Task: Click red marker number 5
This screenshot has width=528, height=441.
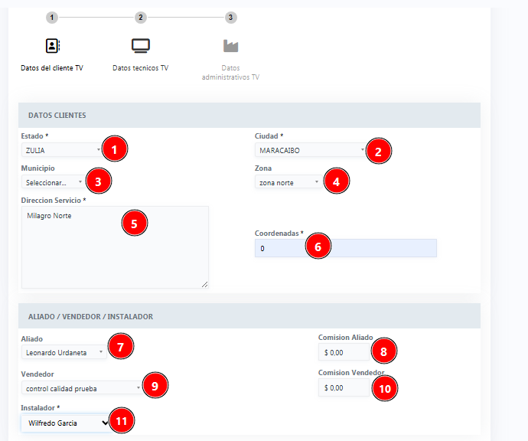Action: tap(134, 224)
